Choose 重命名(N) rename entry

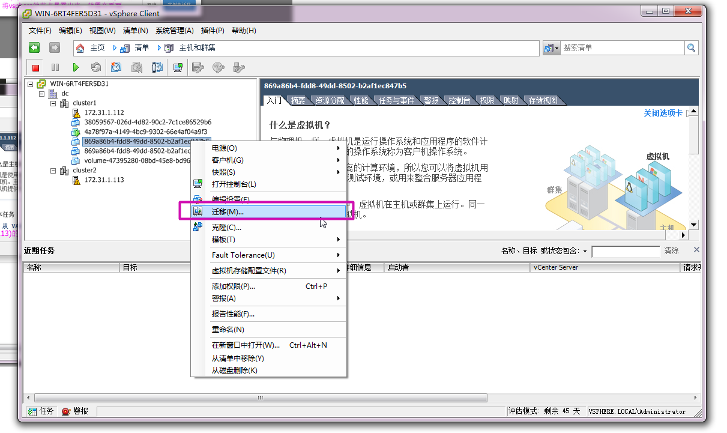[269, 329]
